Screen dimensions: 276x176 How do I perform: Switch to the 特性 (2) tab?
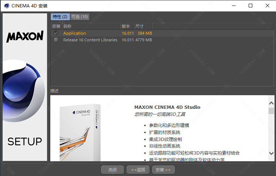point(60,17)
